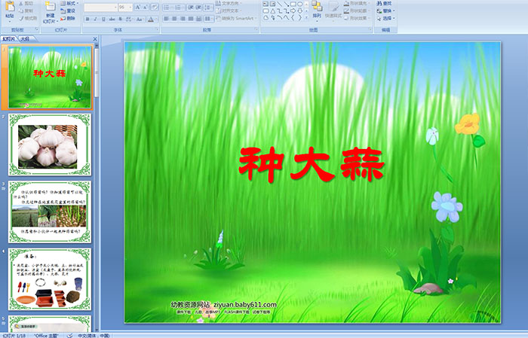Open the Change Case (Aa) dropdown
The height and width of the screenshot is (338, 528).
coord(140,19)
